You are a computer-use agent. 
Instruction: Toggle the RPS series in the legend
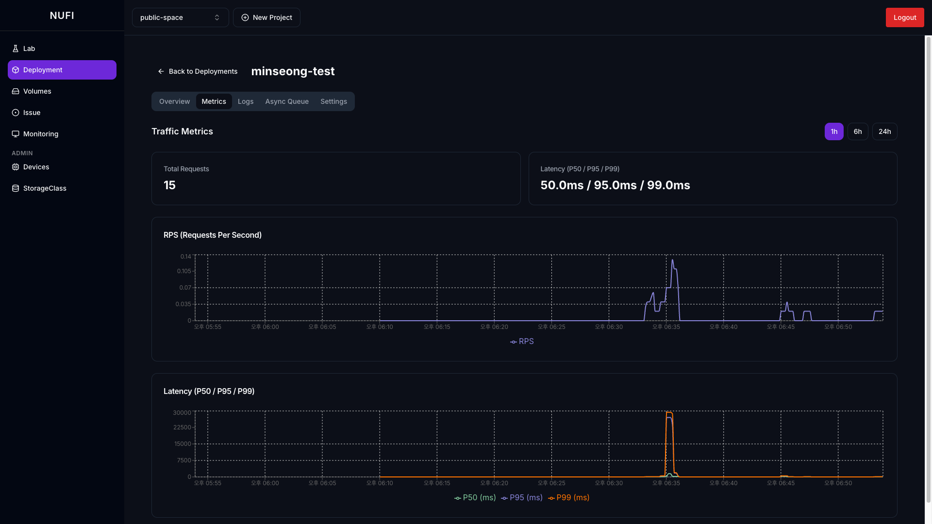tap(522, 341)
